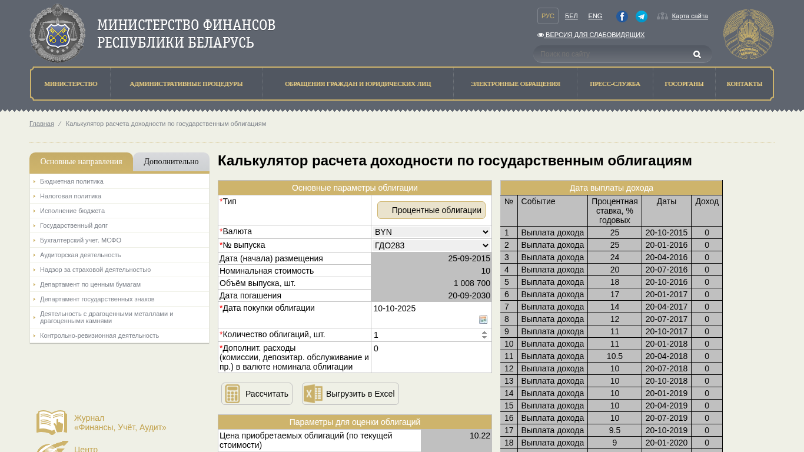
Task: Switch language to БЕЛ
Action: [571, 16]
